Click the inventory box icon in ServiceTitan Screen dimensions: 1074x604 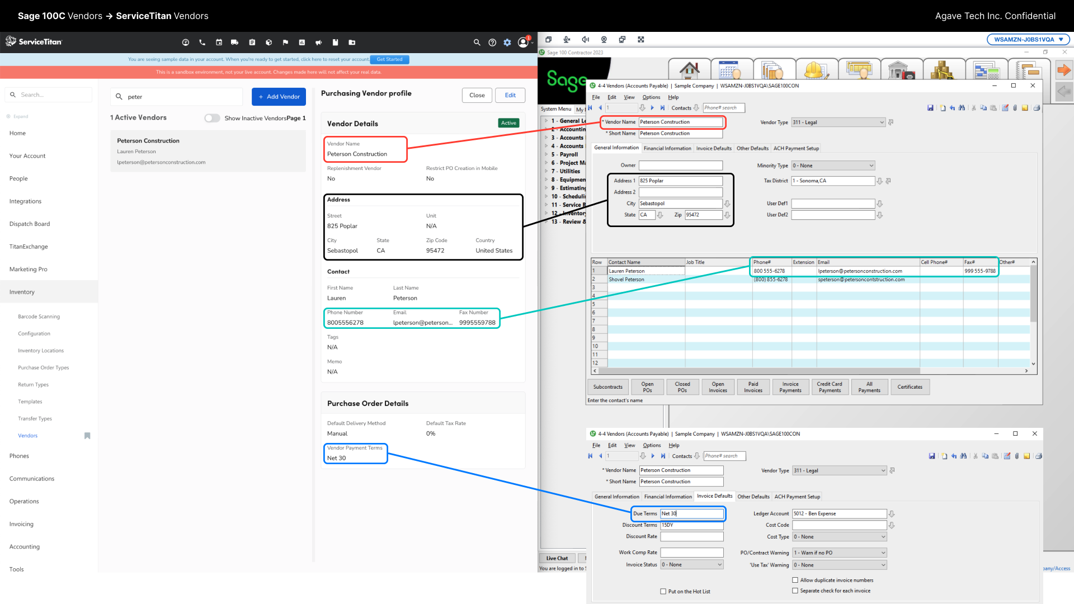[x=268, y=42]
